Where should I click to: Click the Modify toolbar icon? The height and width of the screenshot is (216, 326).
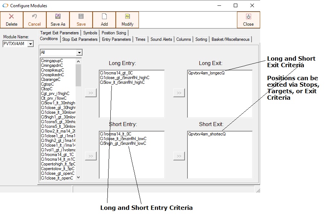pyautogui.click(x=127, y=17)
